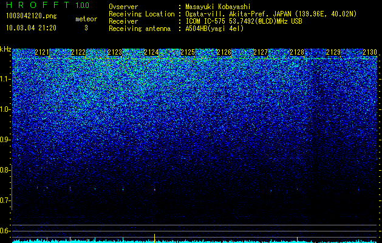Image resolution: width=382 pixels, height=243 pixels.
Task: Click the 2123 time marker
Action: [115, 52]
